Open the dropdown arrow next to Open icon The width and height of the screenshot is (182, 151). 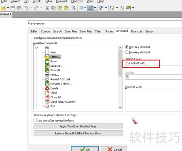point(8,8)
